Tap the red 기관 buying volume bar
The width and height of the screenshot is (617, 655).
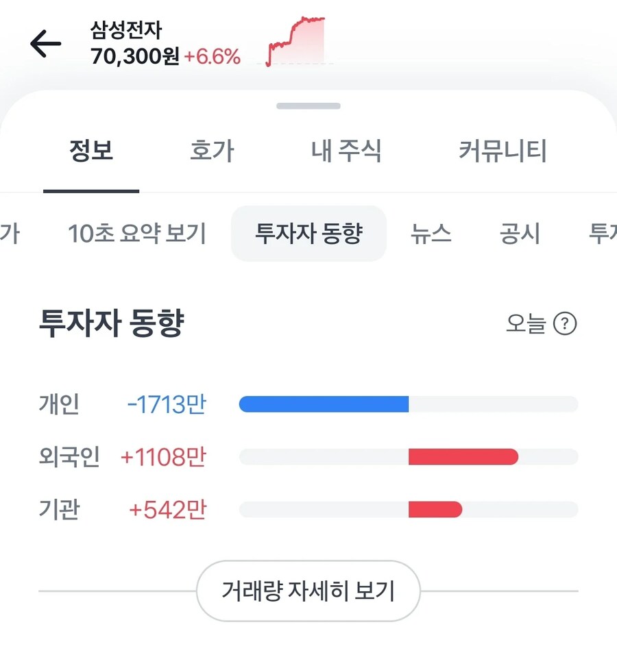click(435, 510)
